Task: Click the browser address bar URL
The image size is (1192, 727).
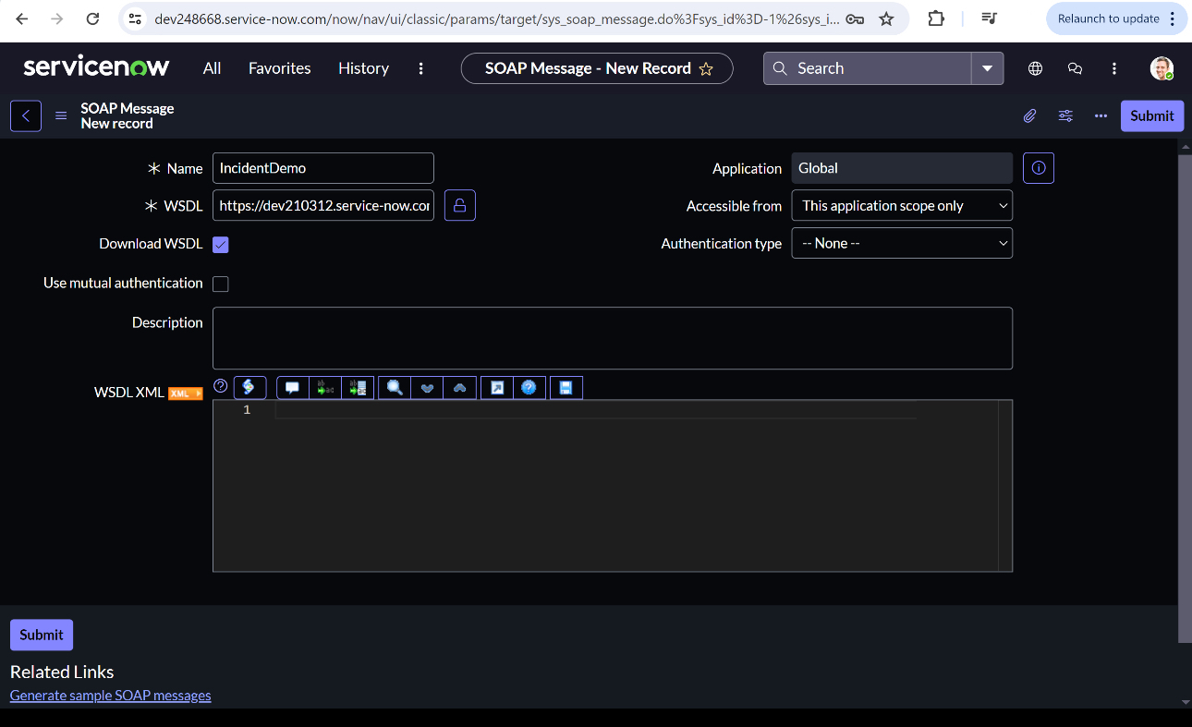Action: pyautogui.click(x=496, y=18)
